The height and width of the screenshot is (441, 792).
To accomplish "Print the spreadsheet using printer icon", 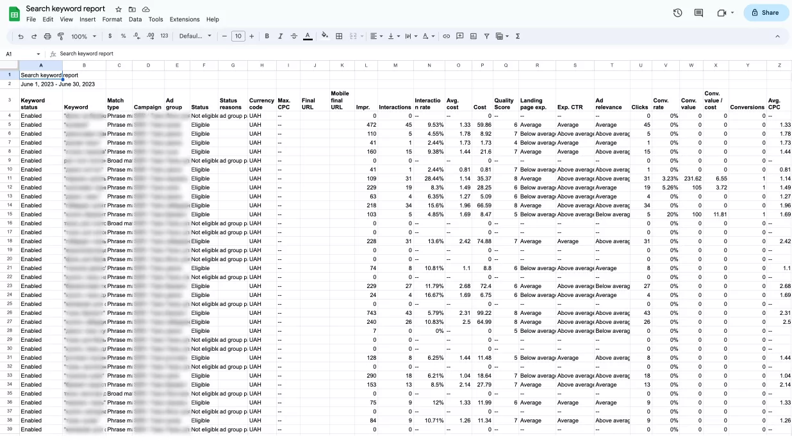I will pyautogui.click(x=47, y=36).
